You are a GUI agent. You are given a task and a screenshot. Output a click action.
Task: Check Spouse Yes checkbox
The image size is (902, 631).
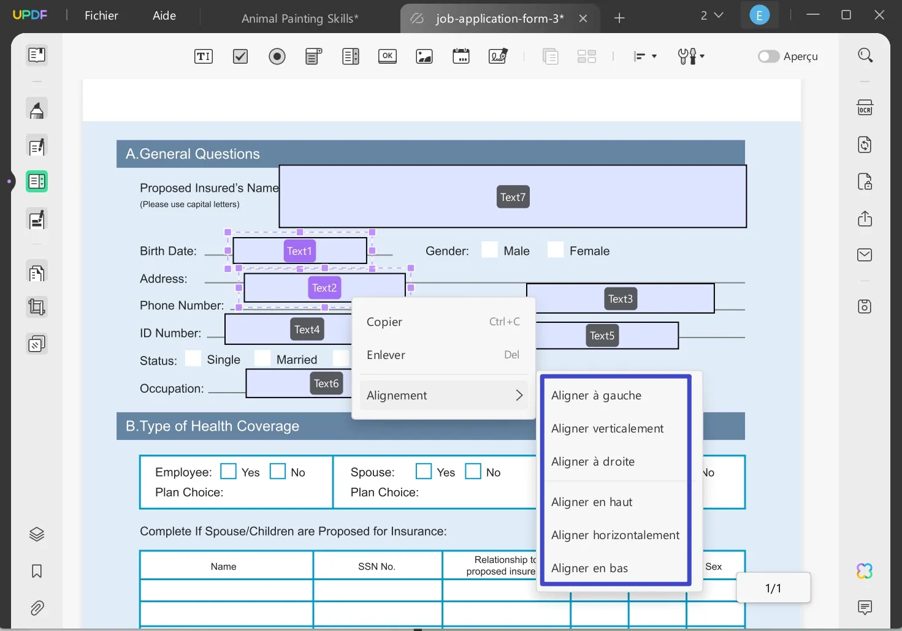coord(424,471)
